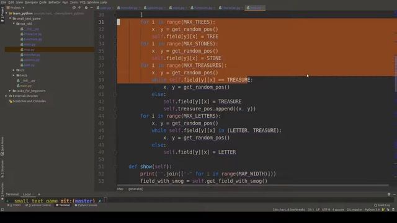
Task: Add a new terminal session with the plus
Action: pyautogui.click(x=38, y=194)
